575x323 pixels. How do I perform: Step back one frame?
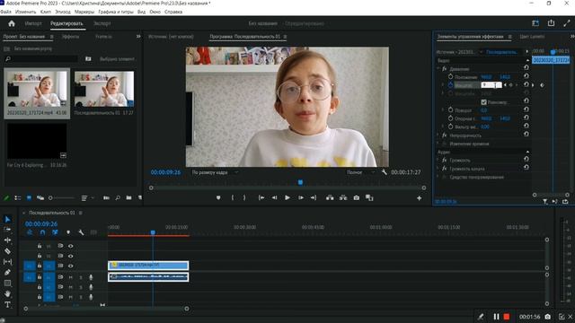274,197
